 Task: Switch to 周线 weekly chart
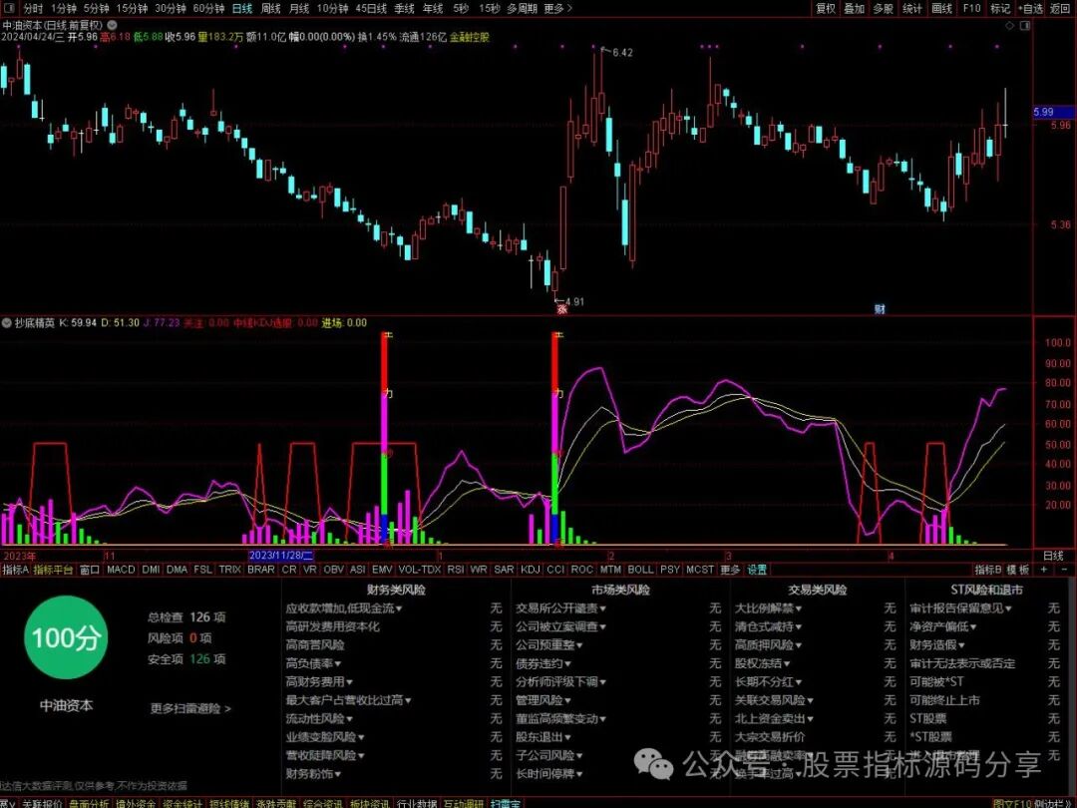270,8
